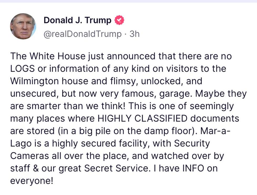Click the ampersand after staff
The image size is (257, 195).
pyautogui.click(x=36, y=168)
